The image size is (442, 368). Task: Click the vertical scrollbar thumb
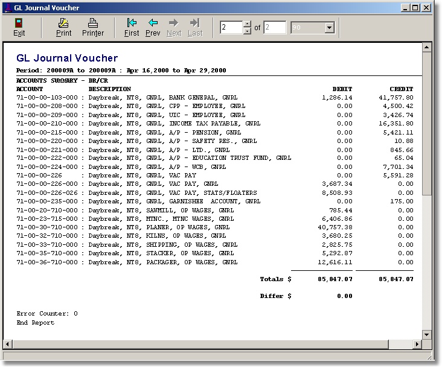tap(426, 123)
